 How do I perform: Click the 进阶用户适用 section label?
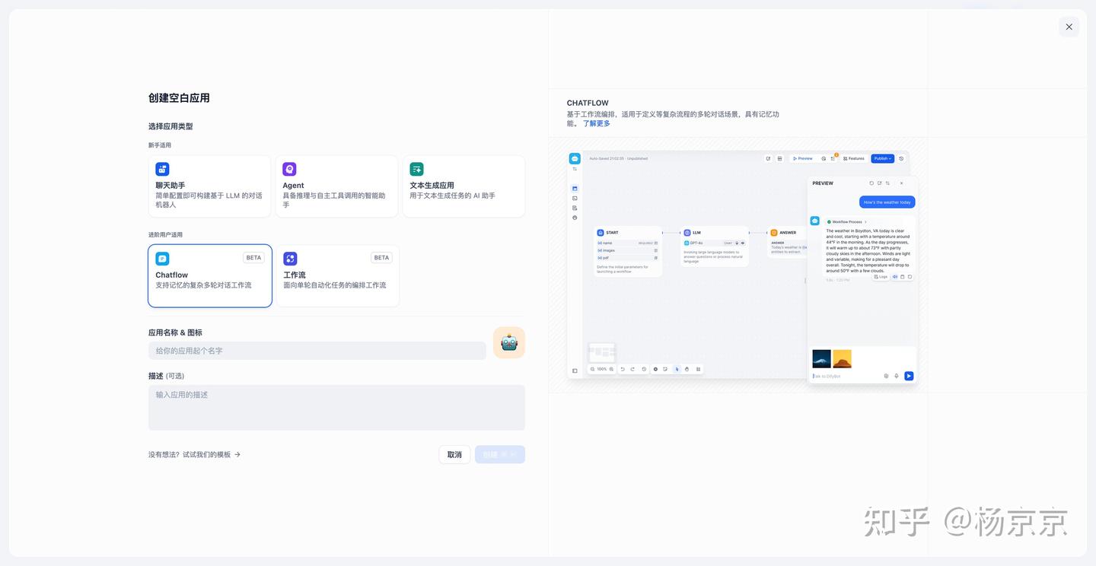pyautogui.click(x=165, y=235)
